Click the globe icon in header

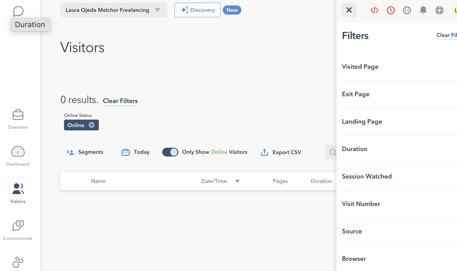pos(407,10)
